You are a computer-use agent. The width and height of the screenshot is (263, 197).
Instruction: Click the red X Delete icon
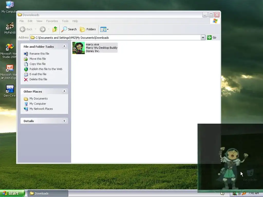pyautogui.click(x=26, y=80)
